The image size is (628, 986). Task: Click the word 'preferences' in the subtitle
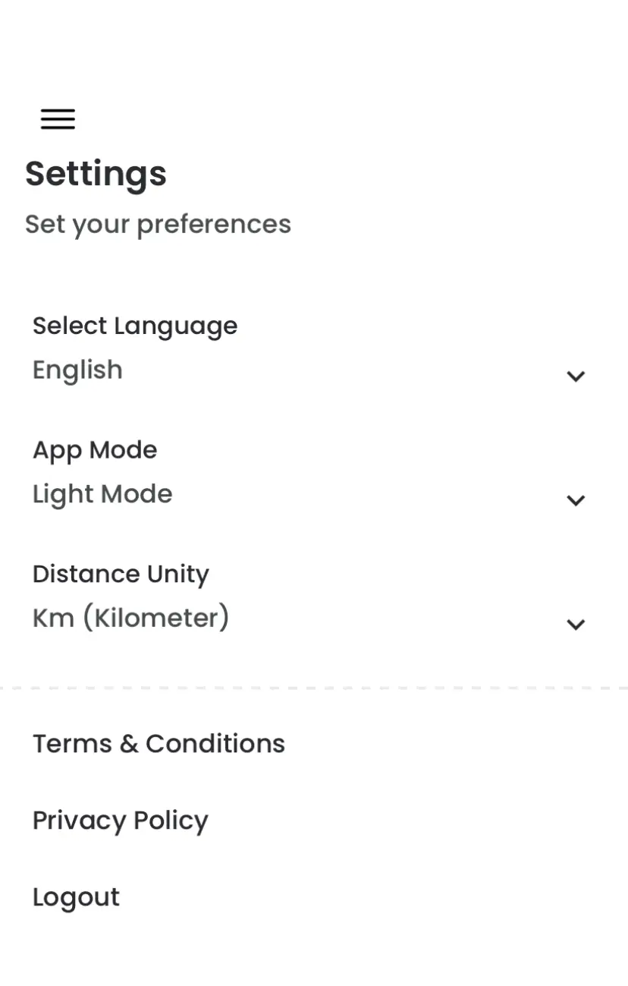pos(214,224)
